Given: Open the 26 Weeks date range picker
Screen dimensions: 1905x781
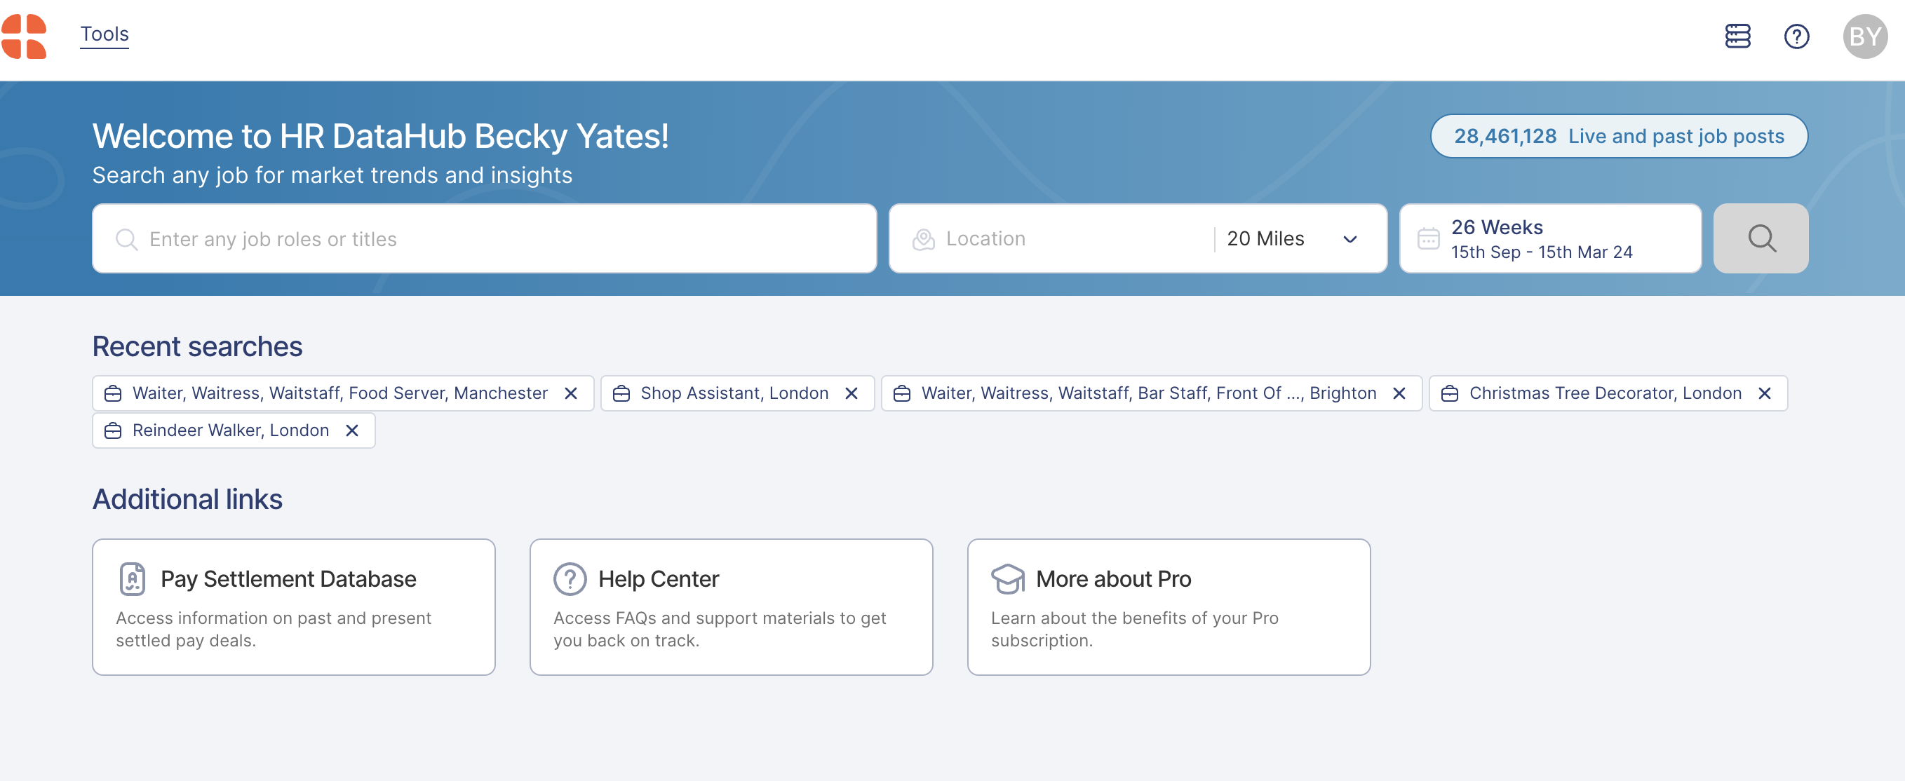Looking at the screenshot, I should pos(1550,238).
